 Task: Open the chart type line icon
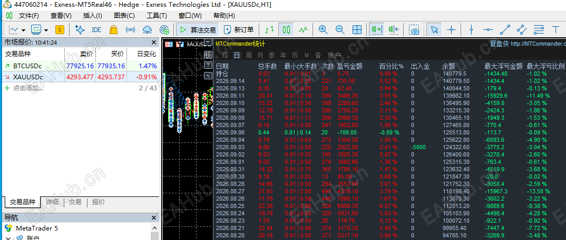(x=14, y=30)
